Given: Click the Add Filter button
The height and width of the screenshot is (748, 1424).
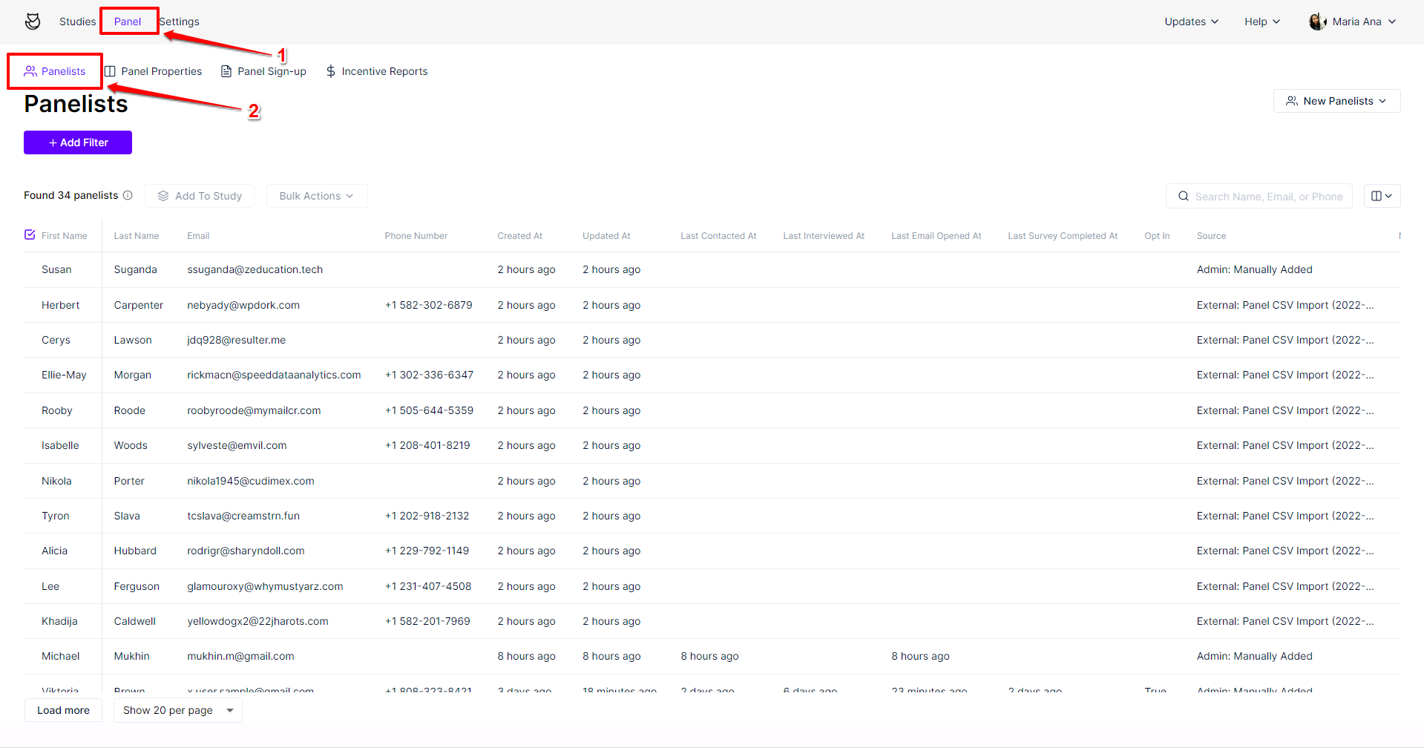Looking at the screenshot, I should [78, 142].
